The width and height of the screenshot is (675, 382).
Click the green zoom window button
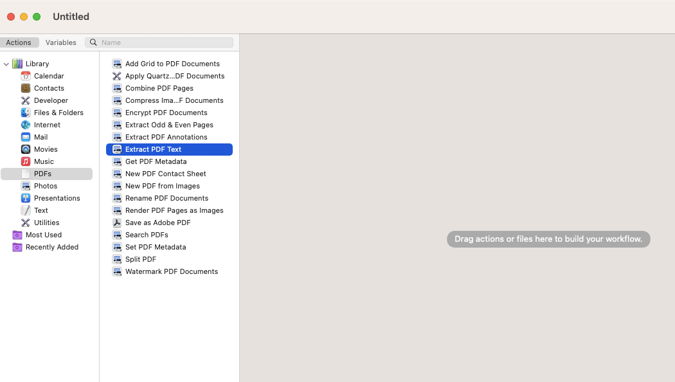click(x=37, y=17)
